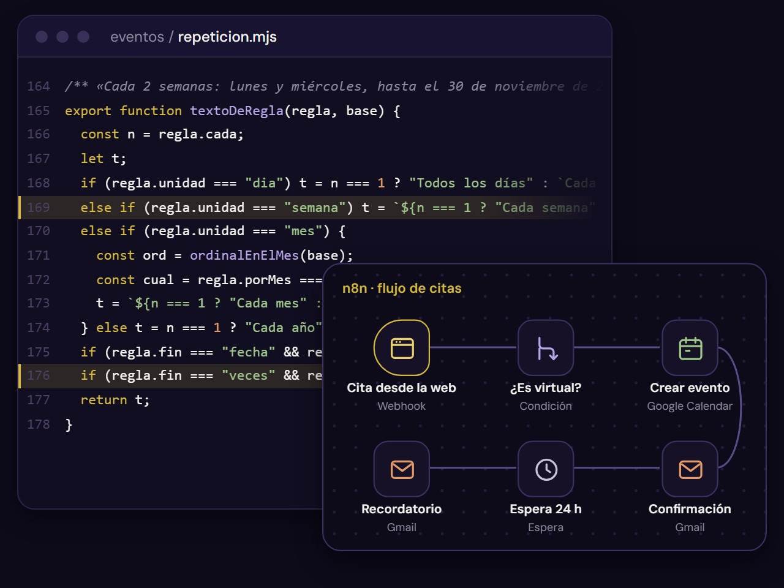This screenshot has width=784, height=588.
Task: Click the "fecha" string on line 175
Action: coord(248,352)
